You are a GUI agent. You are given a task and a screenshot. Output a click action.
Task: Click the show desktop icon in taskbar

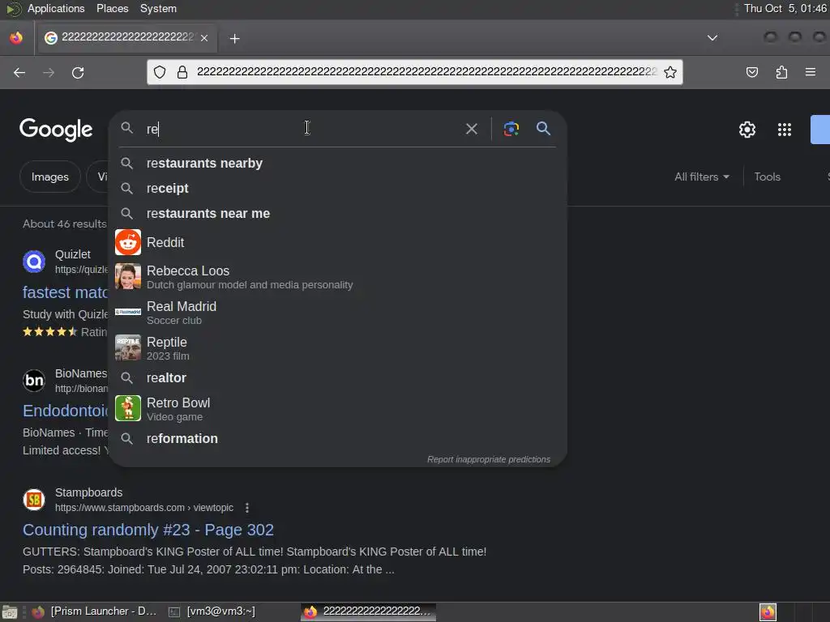[10, 612]
